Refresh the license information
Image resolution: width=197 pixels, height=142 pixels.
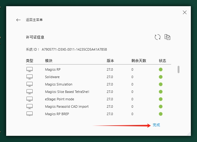tap(157, 37)
